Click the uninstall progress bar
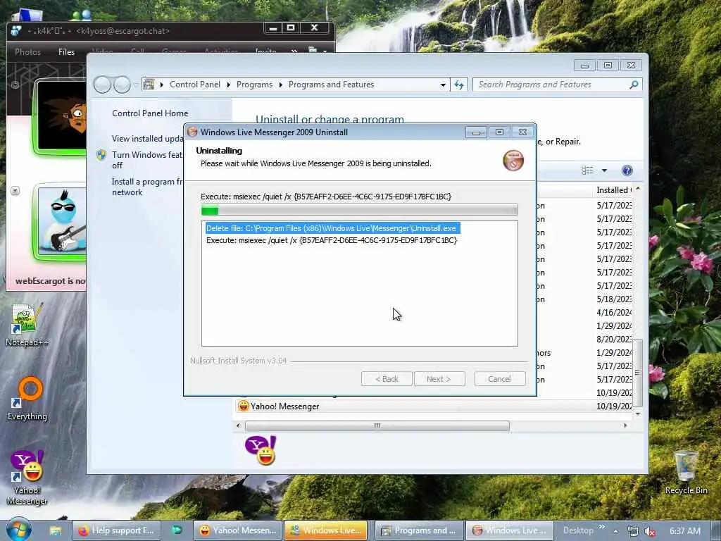The image size is (721, 541). [x=360, y=211]
